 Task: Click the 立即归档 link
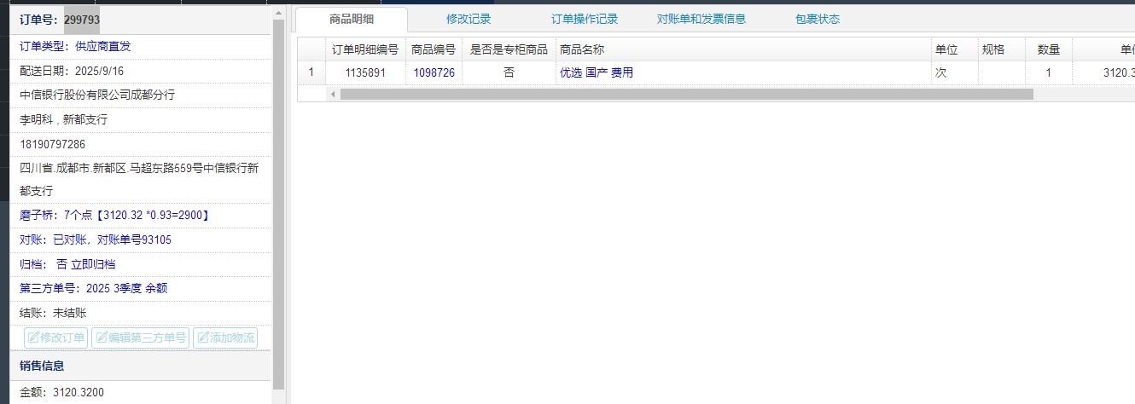point(94,264)
